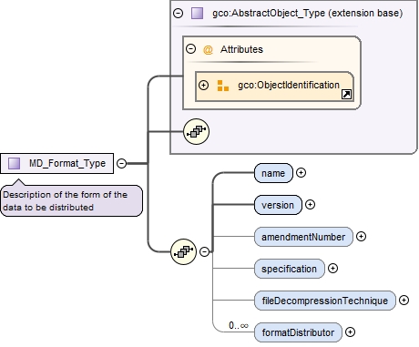Expand the amendmentNumber element
The height and width of the screenshot is (347, 419).
pyautogui.click(x=361, y=237)
